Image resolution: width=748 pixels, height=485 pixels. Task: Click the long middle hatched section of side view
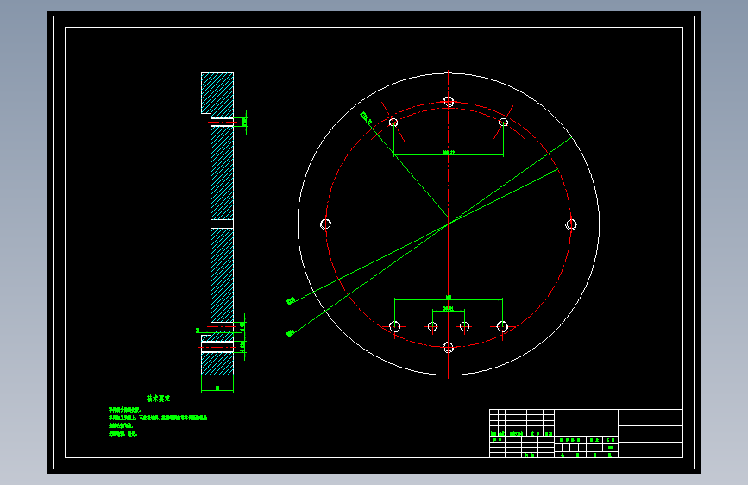click(223, 173)
